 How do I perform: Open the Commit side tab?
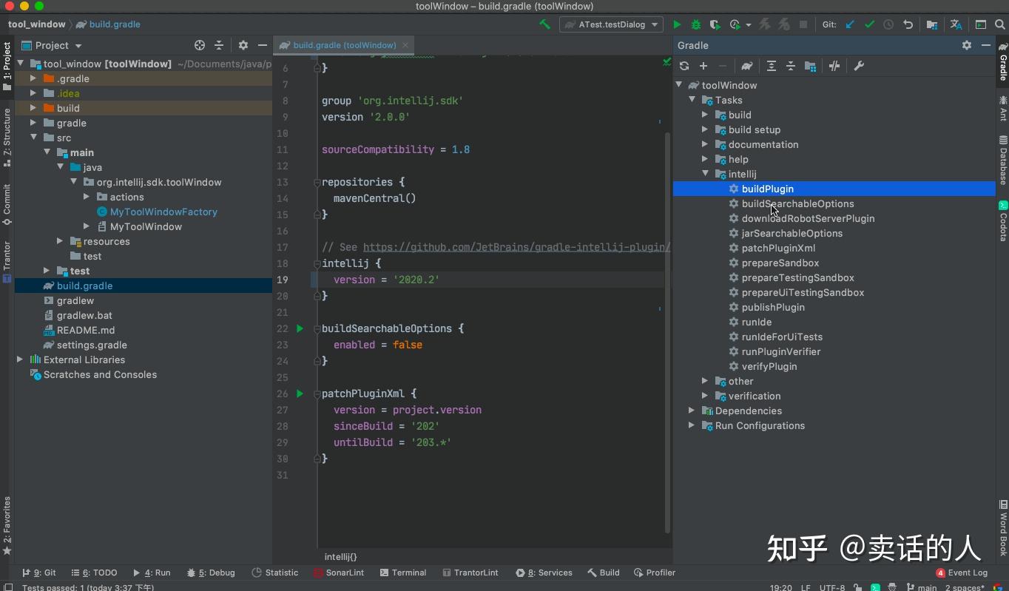click(x=7, y=205)
